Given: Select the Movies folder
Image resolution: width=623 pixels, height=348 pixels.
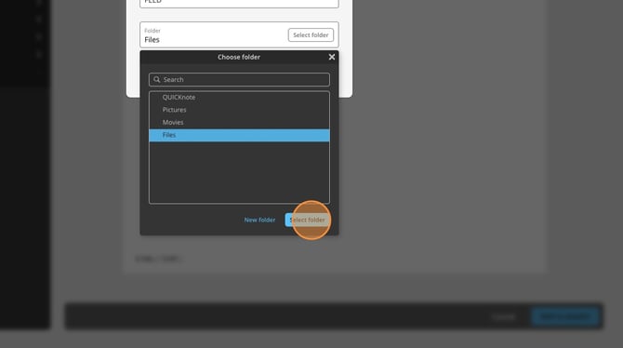Looking at the screenshot, I should [x=239, y=123].
